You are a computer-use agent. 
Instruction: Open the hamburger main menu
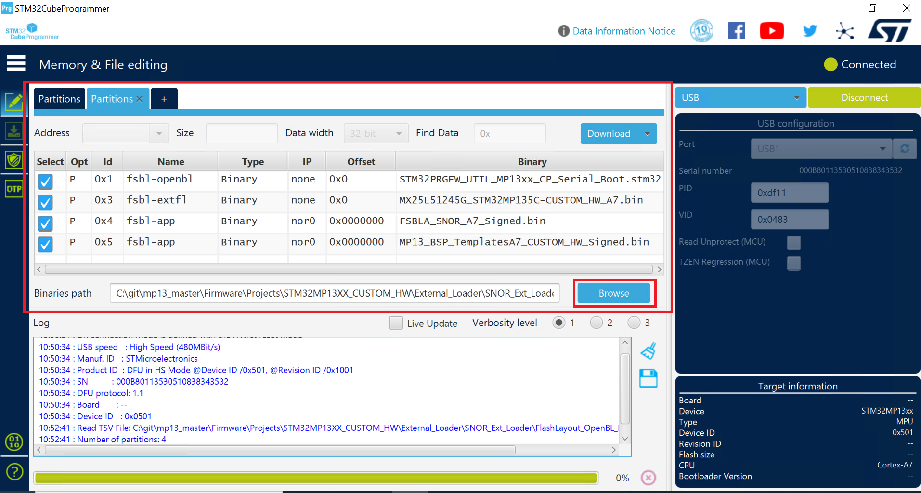click(16, 63)
